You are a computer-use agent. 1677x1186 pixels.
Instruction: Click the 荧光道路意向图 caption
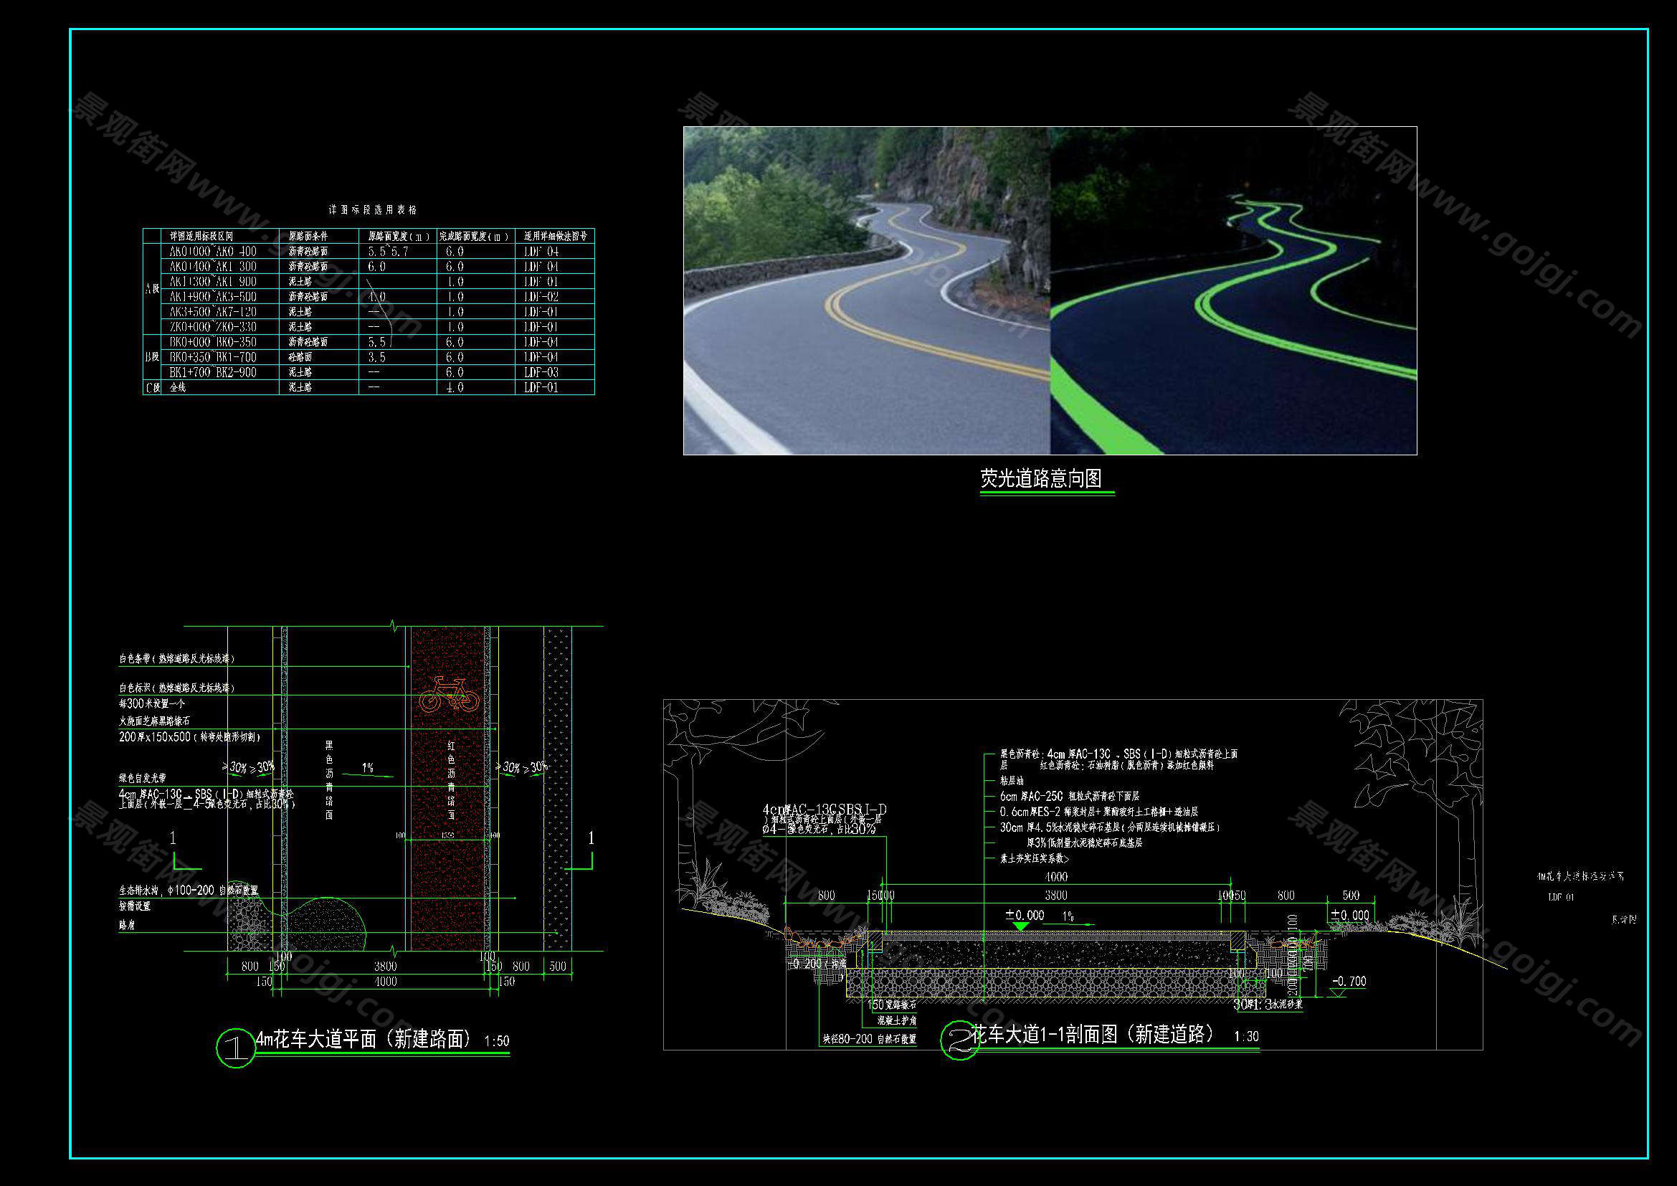point(1041,478)
